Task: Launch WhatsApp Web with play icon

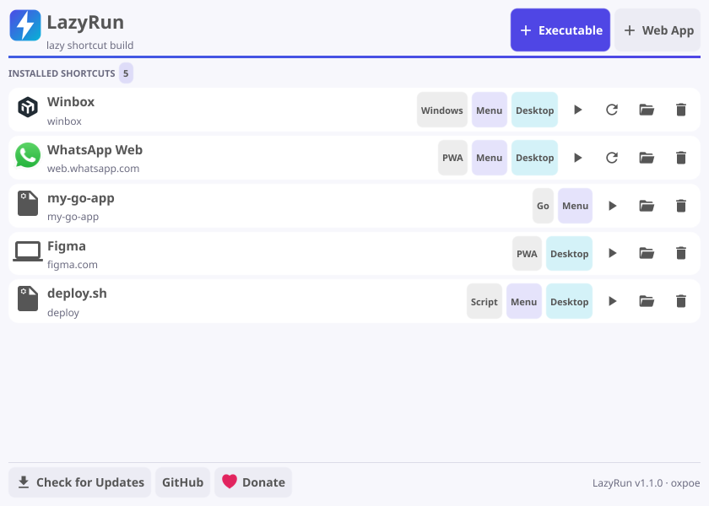Action: (x=577, y=158)
